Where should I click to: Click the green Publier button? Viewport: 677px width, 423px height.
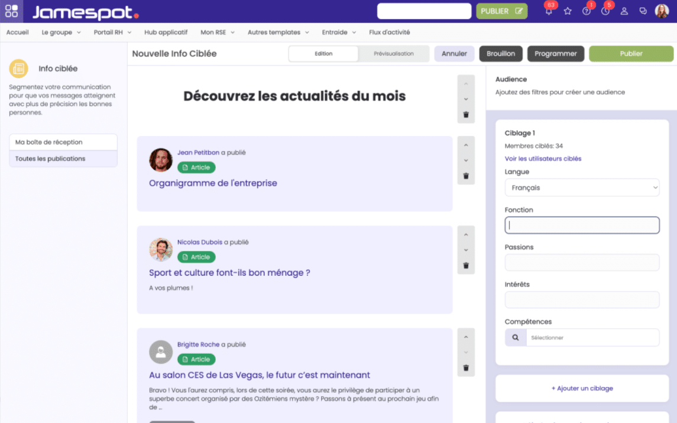pyautogui.click(x=631, y=54)
